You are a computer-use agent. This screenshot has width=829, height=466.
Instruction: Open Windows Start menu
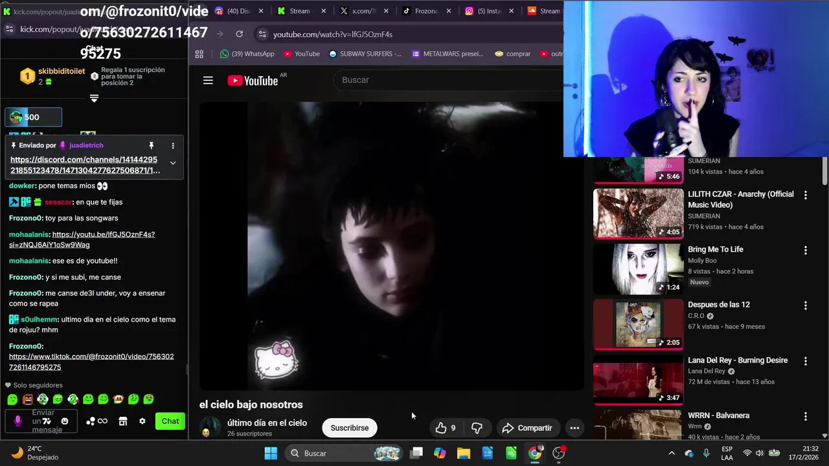(x=271, y=453)
